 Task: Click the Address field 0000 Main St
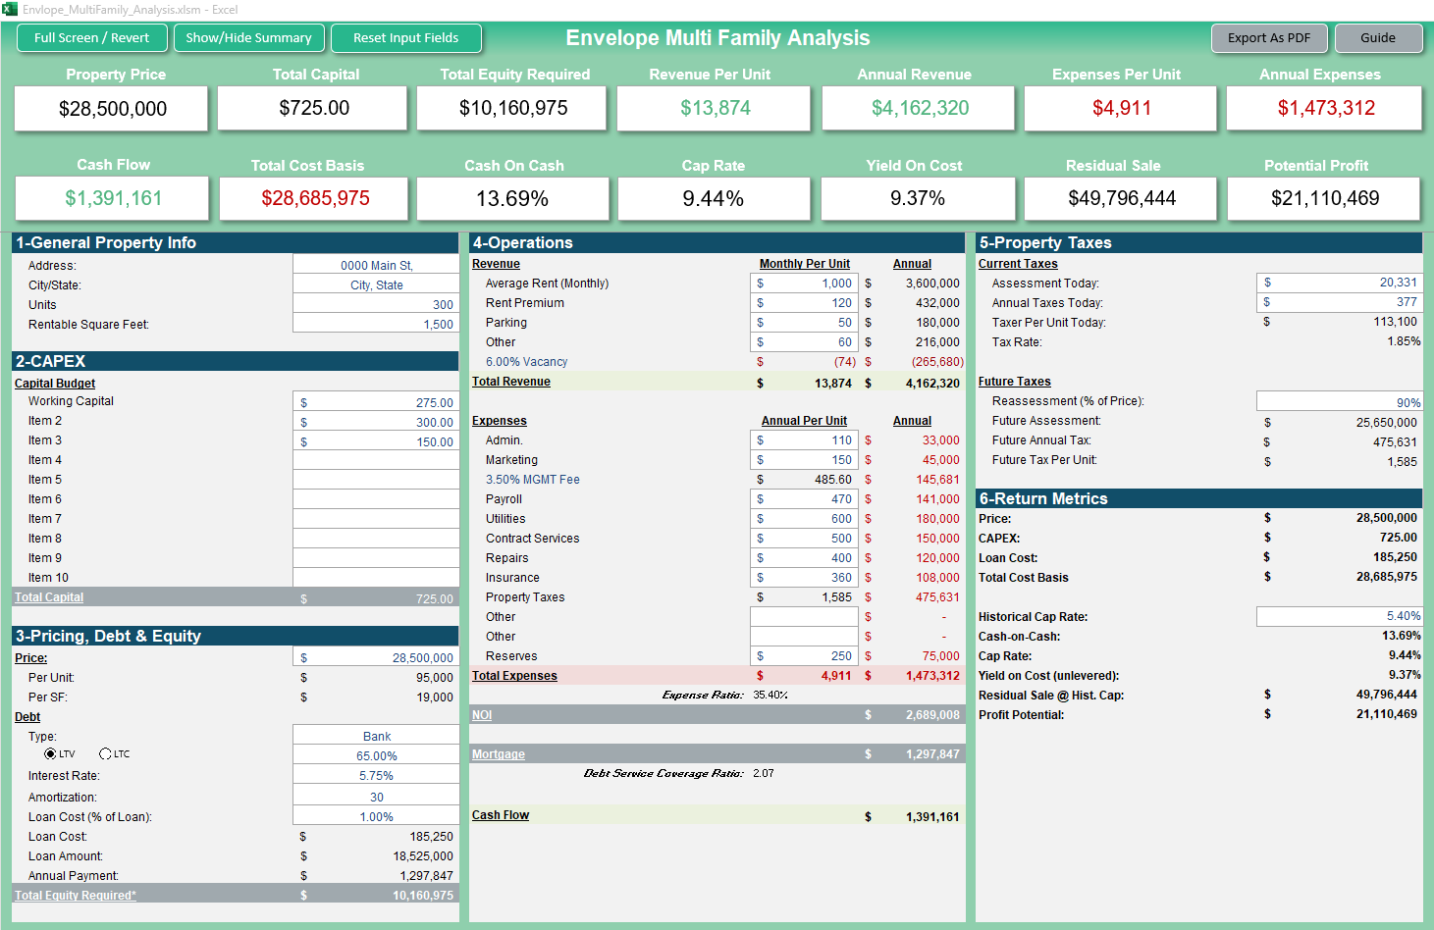[x=376, y=265]
